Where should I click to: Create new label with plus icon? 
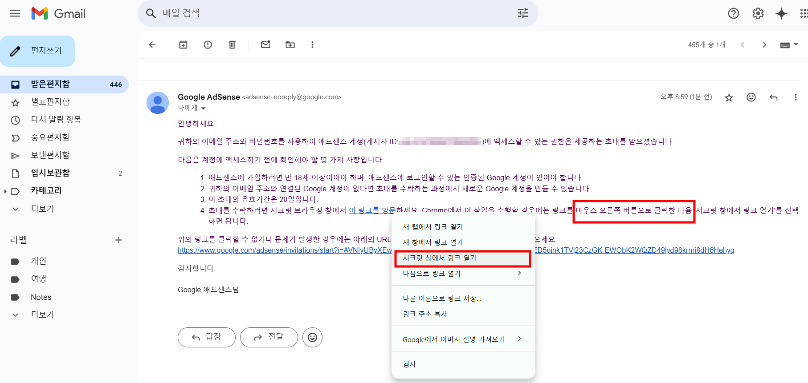118,240
